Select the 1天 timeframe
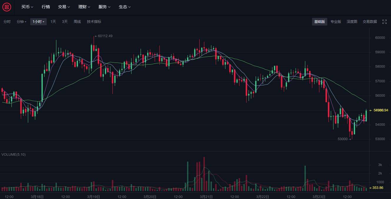 pyautogui.click(x=53, y=22)
